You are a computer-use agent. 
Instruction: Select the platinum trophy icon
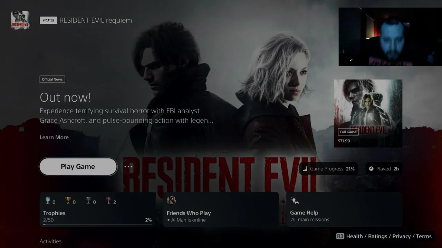click(x=48, y=200)
